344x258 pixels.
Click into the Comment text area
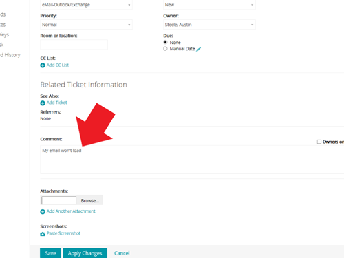tap(192, 160)
